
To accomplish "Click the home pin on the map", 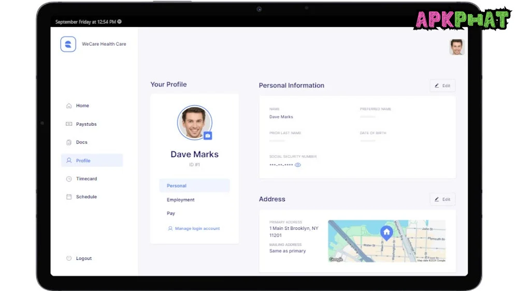I will 386,232.
